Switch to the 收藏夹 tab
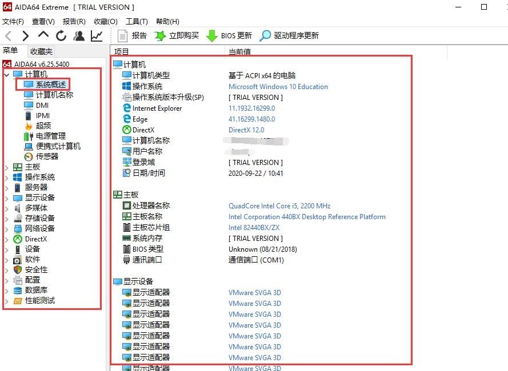 (41, 51)
